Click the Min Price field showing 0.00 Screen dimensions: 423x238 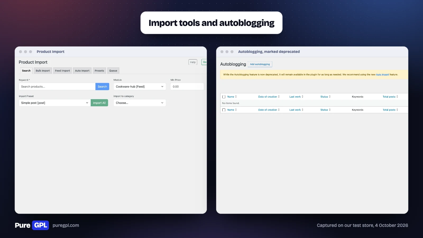187,86
